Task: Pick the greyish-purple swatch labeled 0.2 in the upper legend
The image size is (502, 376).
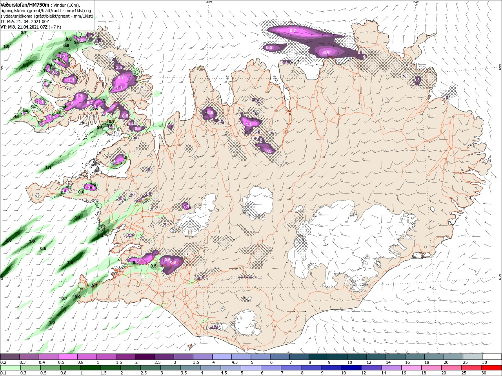Action: point(10,357)
